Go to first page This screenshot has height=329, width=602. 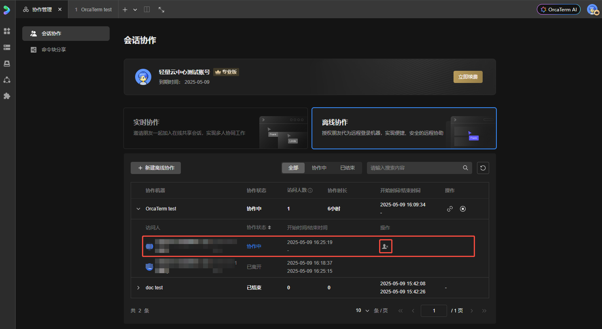(x=401, y=311)
